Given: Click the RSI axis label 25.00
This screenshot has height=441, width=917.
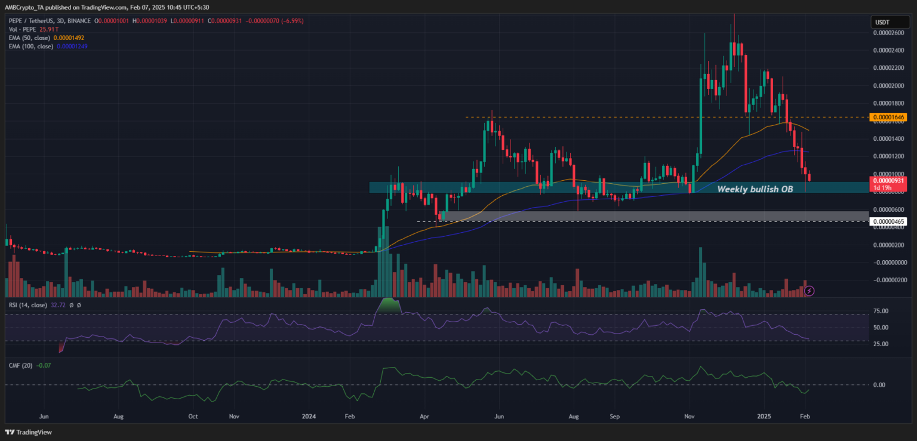Looking at the screenshot, I should 881,344.
